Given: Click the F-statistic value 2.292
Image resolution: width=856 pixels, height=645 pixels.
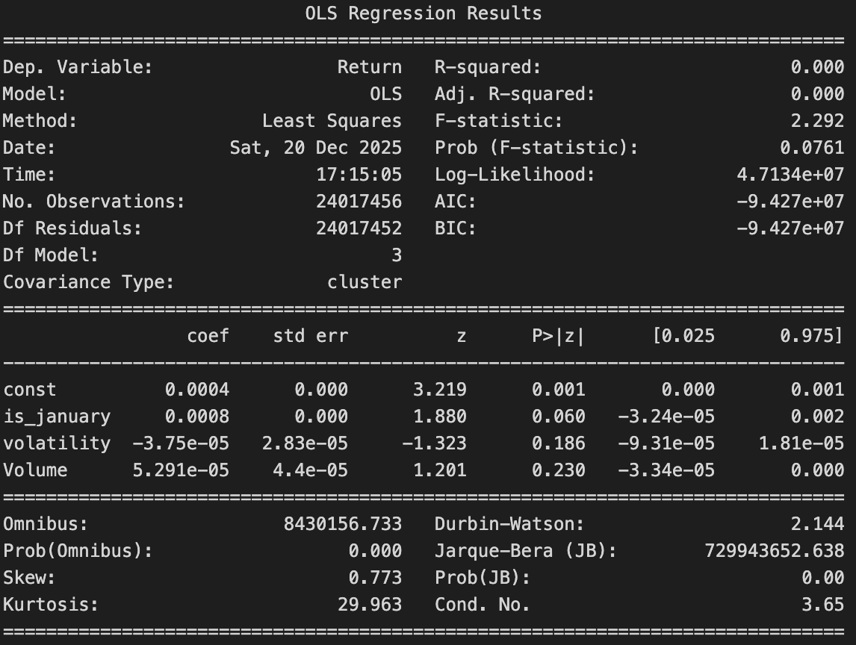Looking at the screenshot, I should (817, 121).
